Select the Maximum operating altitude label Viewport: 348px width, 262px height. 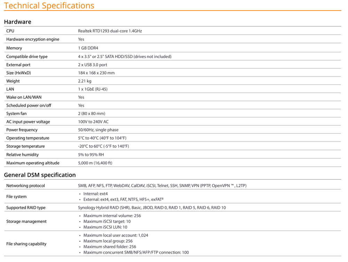33,163
